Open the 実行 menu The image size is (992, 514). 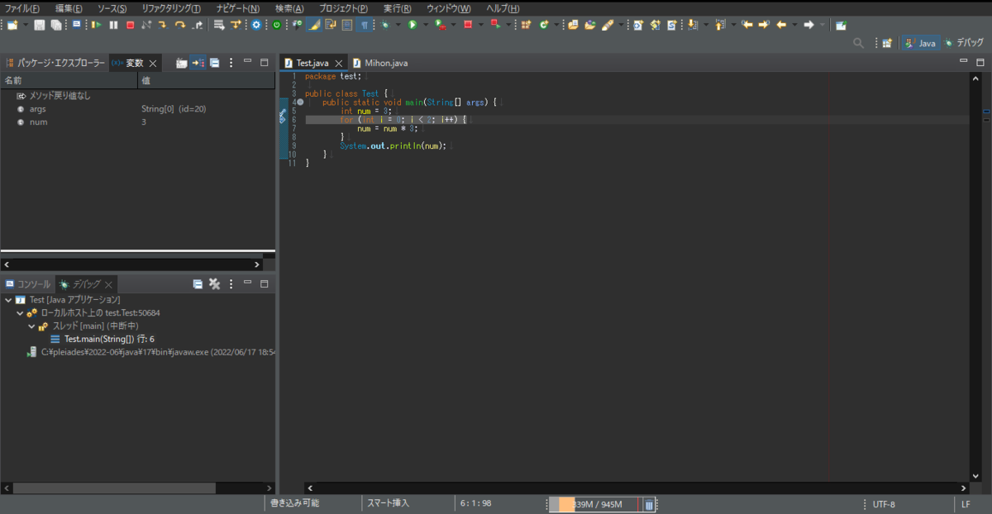pos(398,8)
